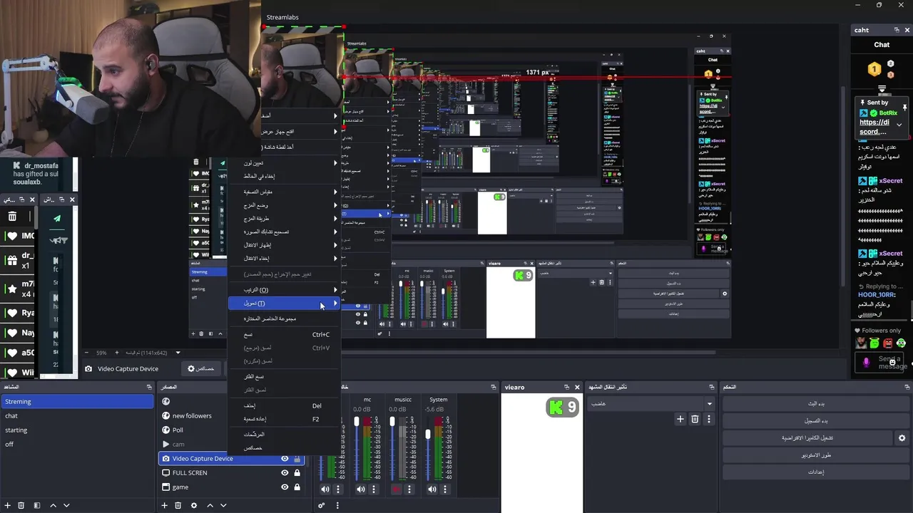Remove selected scene with trash icon
This screenshot has width=913, height=513.
(21, 505)
